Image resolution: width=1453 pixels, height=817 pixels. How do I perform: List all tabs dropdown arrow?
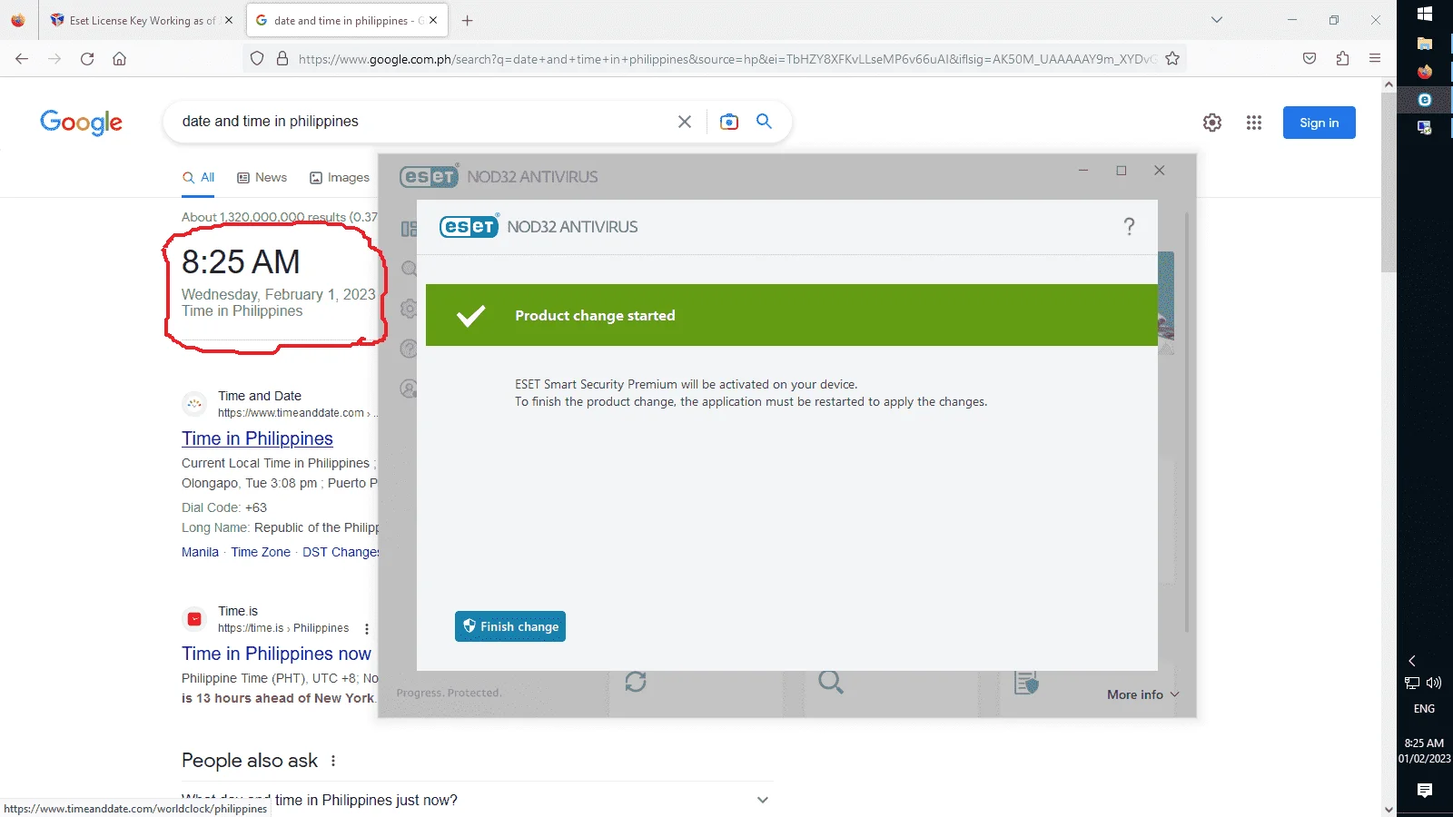[x=1217, y=20]
